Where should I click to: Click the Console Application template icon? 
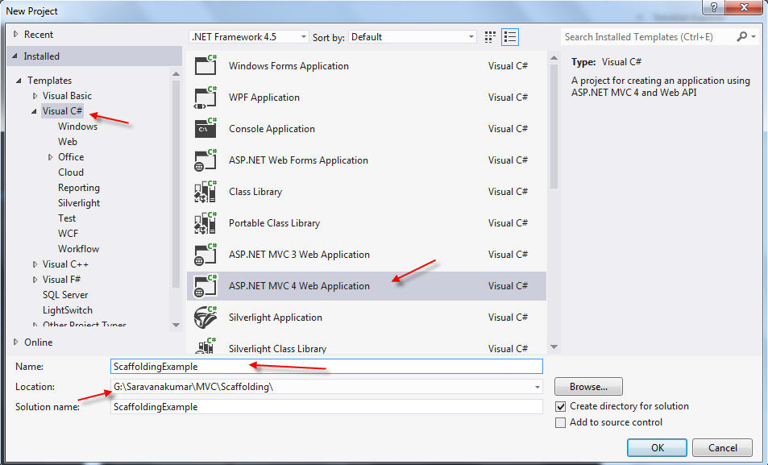click(x=205, y=128)
